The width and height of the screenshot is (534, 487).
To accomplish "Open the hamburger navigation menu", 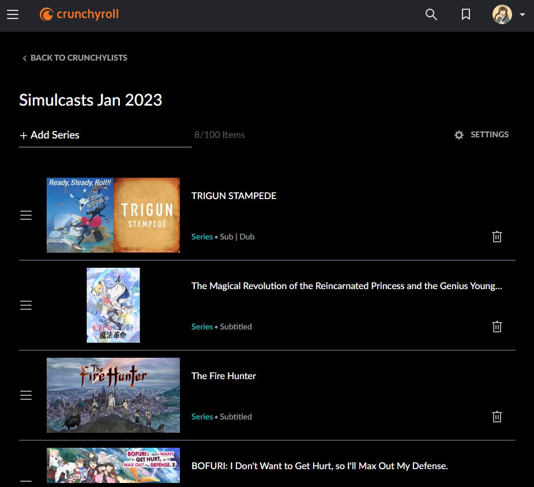I will 13,14.
